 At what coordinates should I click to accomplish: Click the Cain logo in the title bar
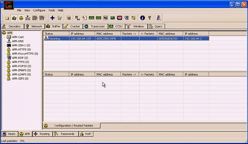(9, 5)
